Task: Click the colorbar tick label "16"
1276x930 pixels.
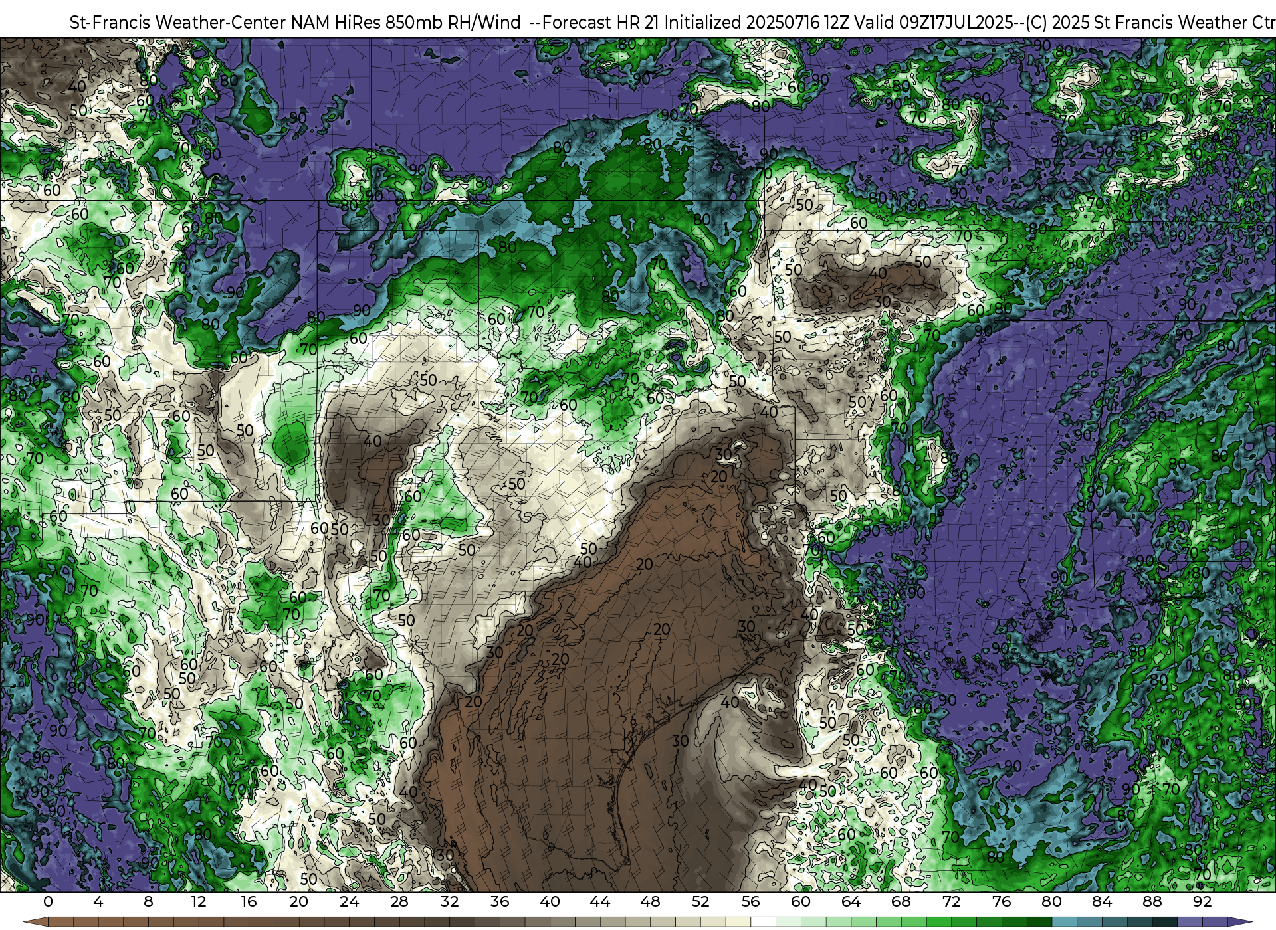Action: [249, 902]
